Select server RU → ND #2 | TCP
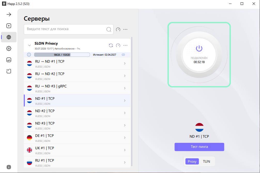The image size is (260, 173). click(x=77, y=76)
